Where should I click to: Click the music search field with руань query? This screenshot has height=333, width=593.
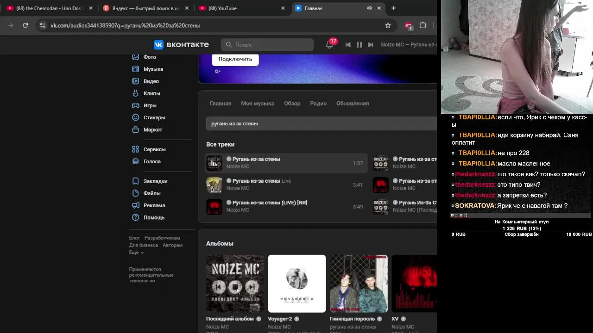point(322,123)
